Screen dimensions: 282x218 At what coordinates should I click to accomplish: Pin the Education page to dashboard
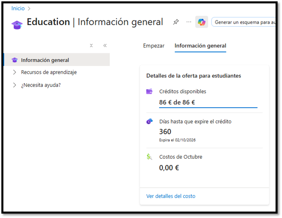click(x=176, y=22)
